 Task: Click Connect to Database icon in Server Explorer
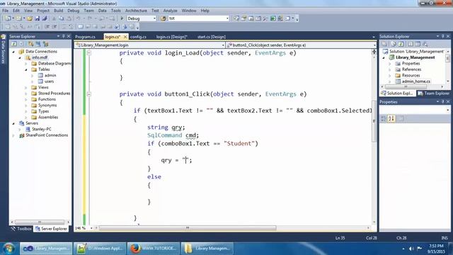pyautogui.click(x=30, y=44)
